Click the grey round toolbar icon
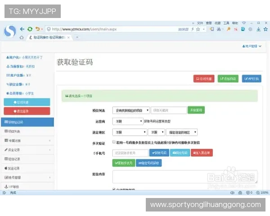Image resolution: width=270 pixels, height=216 pixels. 250,29
